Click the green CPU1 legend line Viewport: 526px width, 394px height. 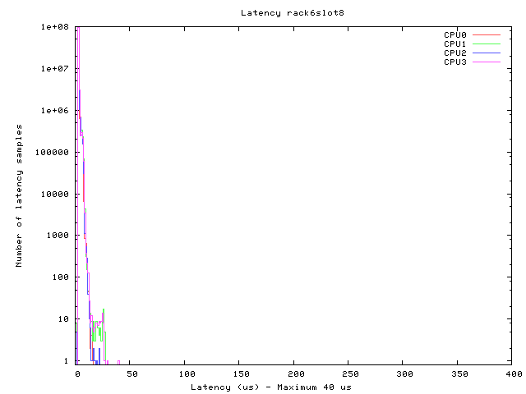point(487,44)
